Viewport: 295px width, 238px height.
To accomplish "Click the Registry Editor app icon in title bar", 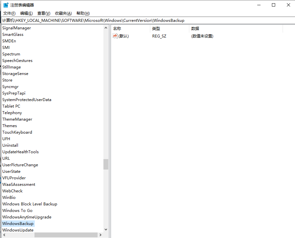I will point(6,5).
